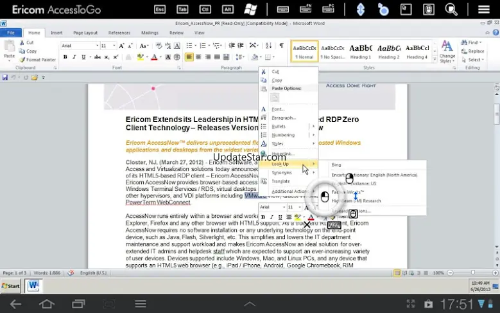Adjust the zoom slider in status bar
The image size is (500, 313).
(473, 273)
